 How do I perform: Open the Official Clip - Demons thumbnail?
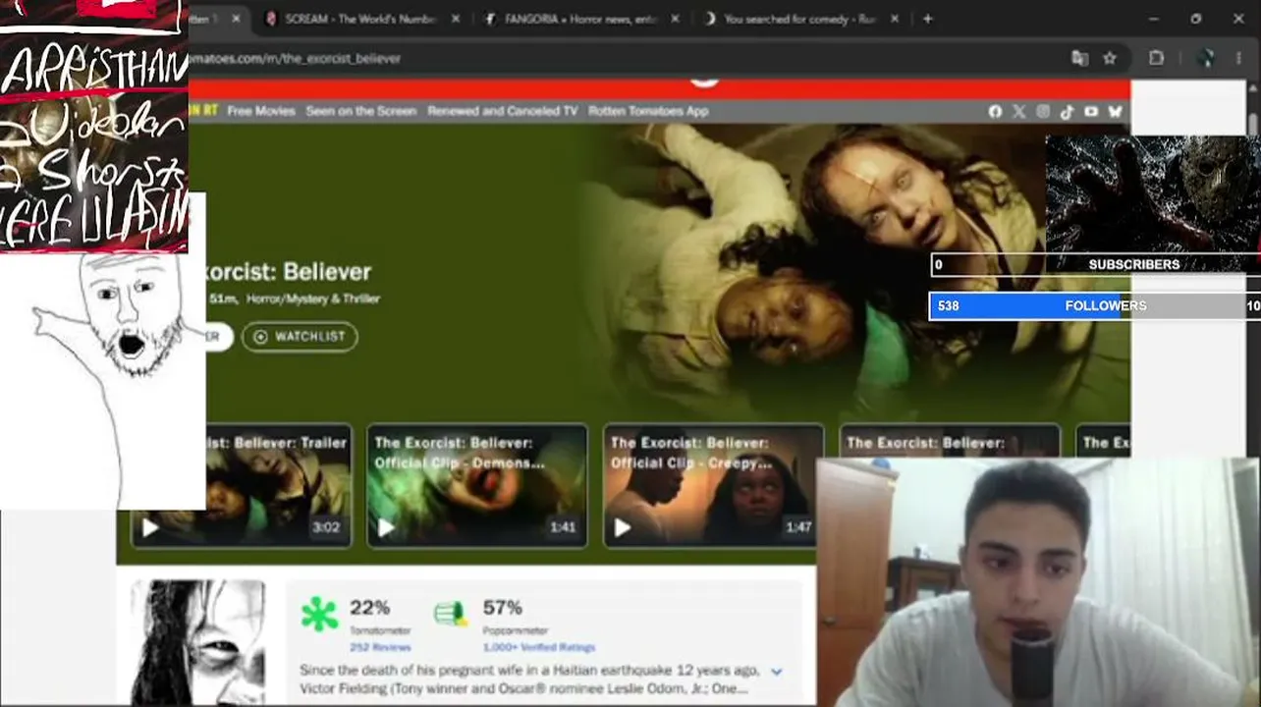477,486
